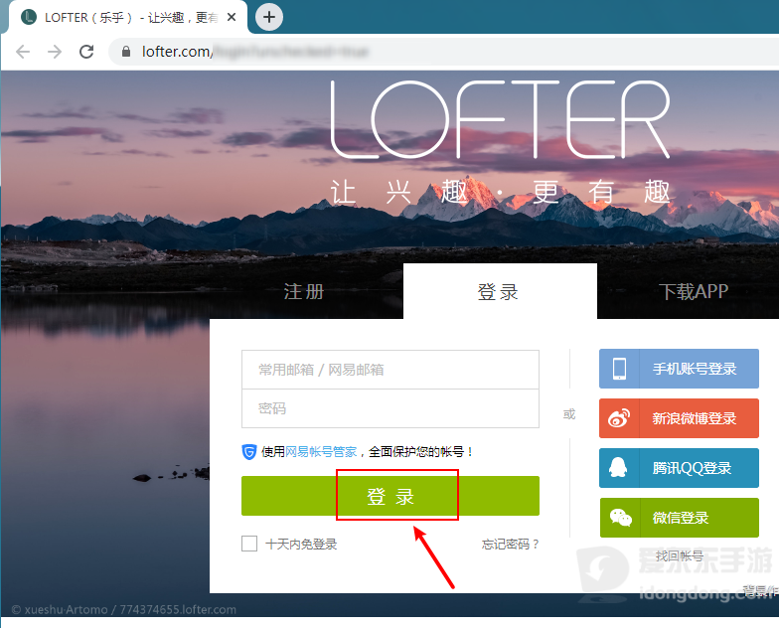Open a new tab with the plus button

point(268,17)
